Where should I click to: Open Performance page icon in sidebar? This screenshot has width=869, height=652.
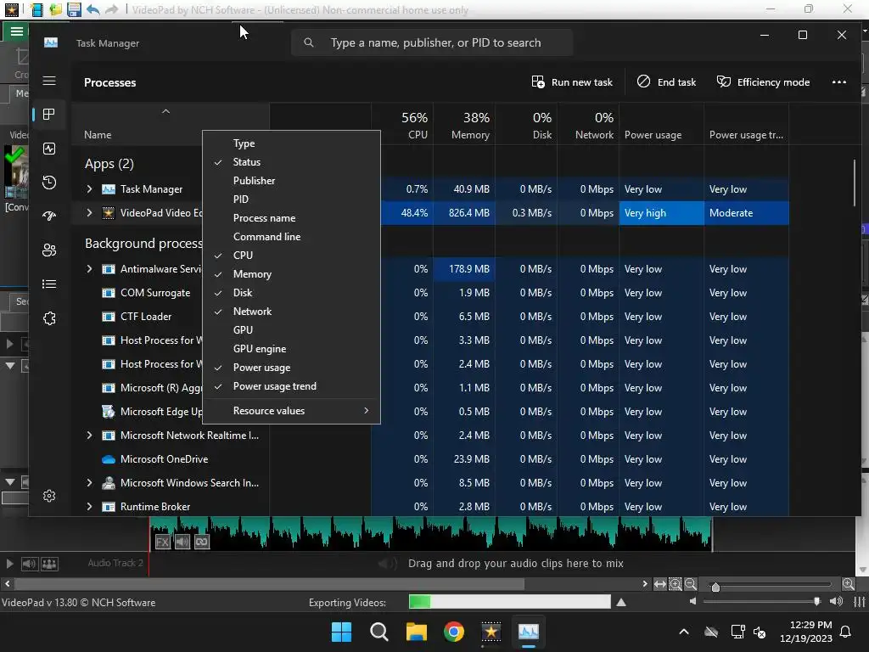tap(49, 149)
